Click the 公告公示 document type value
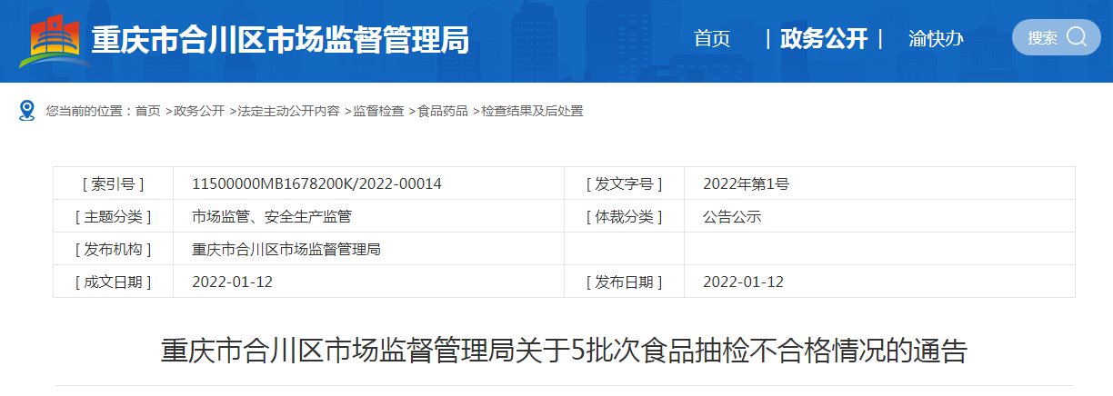 pyautogui.click(x=731, y=216)
